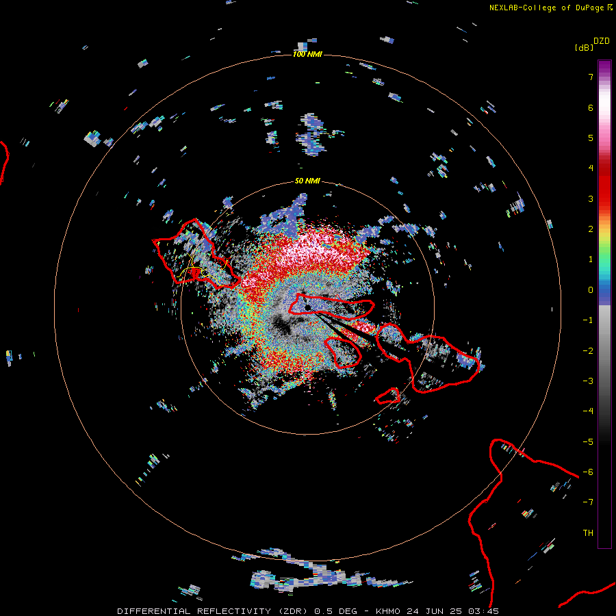
Task: Click the 3 value on the color scale
Action: (591, 198)
